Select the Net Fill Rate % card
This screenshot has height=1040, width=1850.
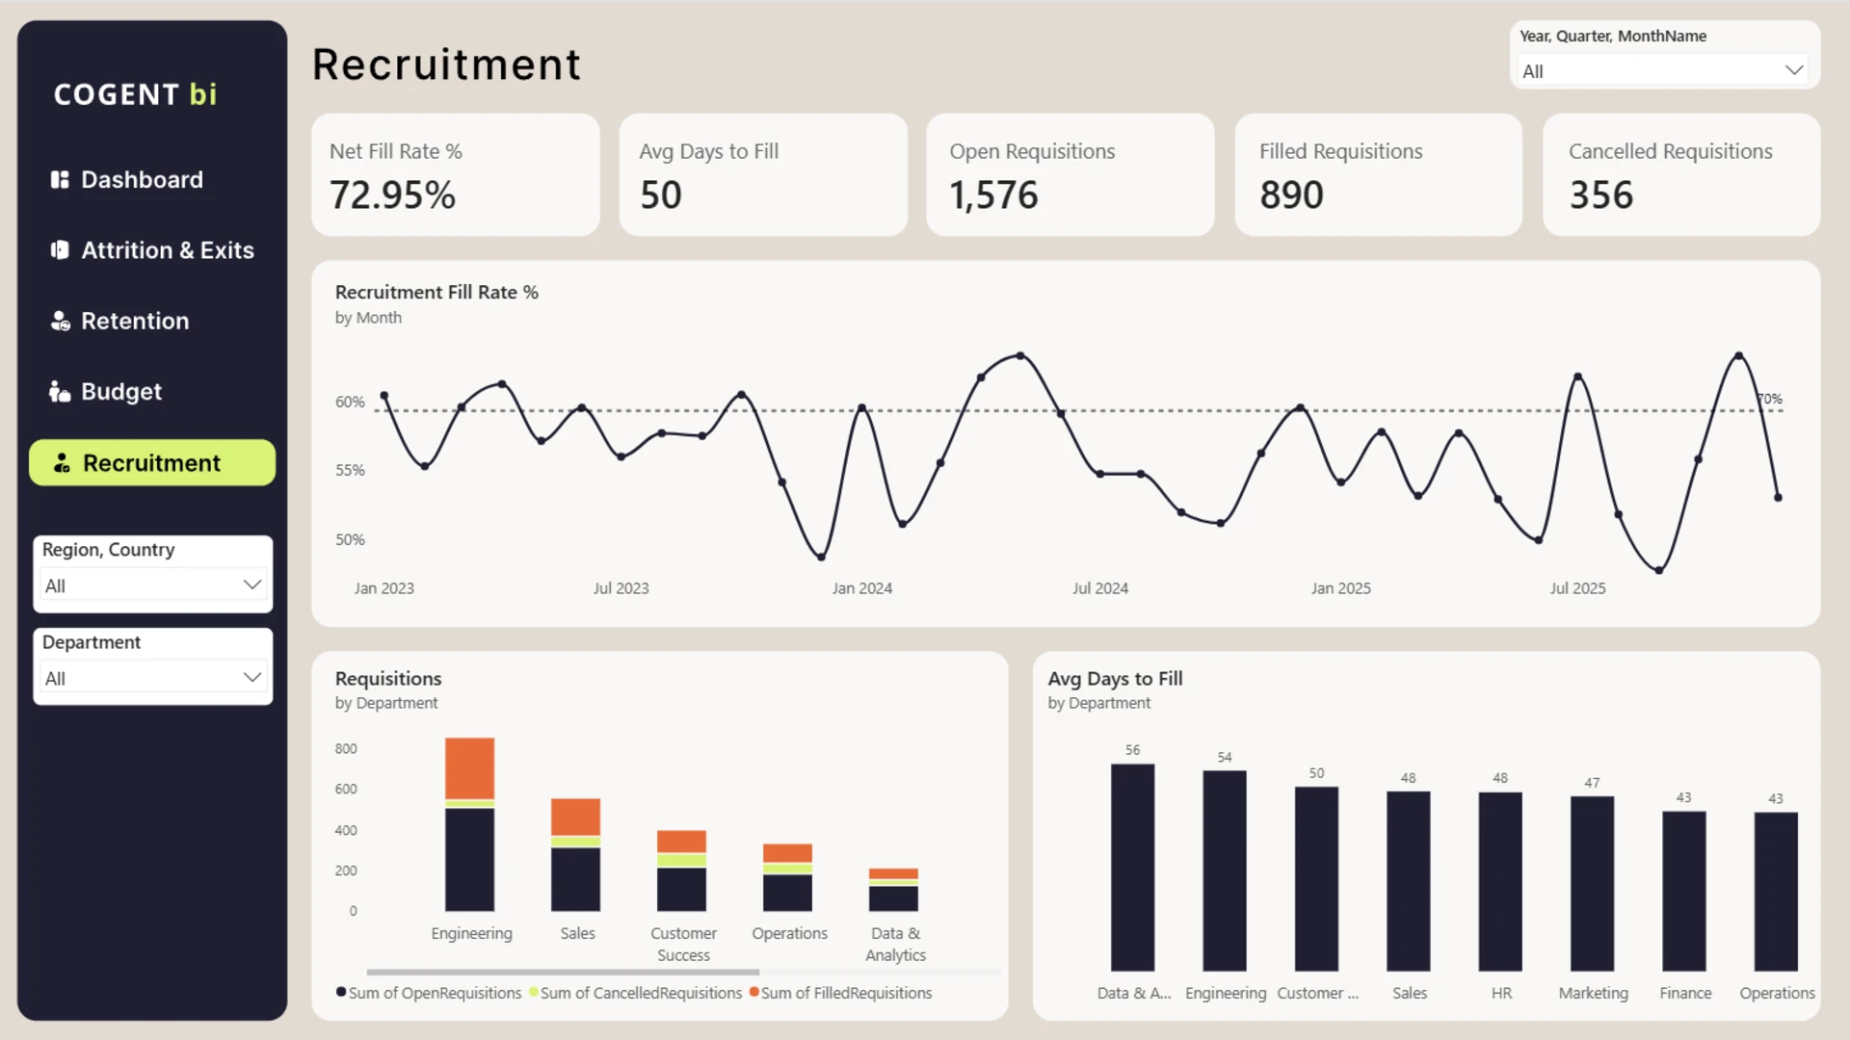pyautogui.click(x=455, y=174)
